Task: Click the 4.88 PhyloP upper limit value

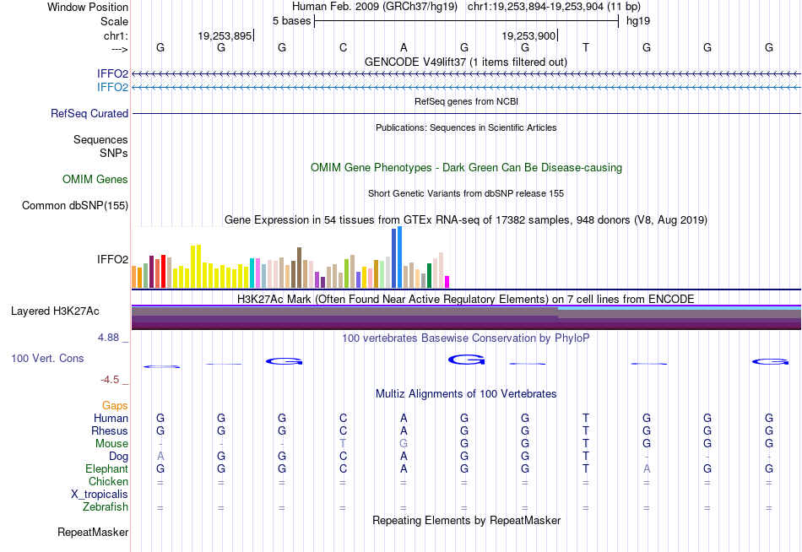Action: point(108,338)
